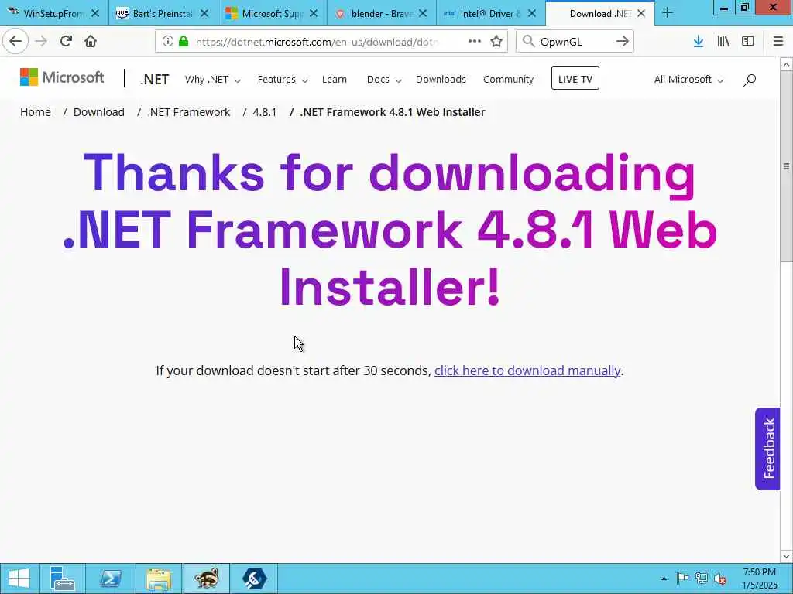
Task: Close the Bart's Preinstall tab
Action: pyautogui.click(x=204, y=13)
